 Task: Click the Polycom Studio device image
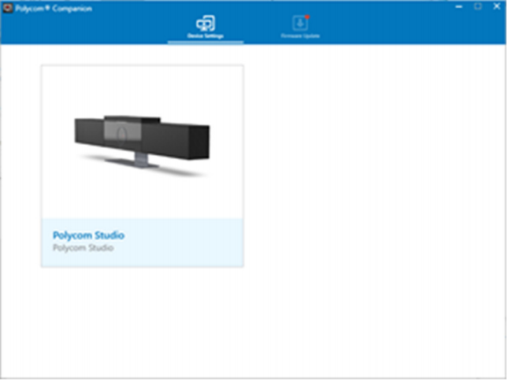[143, 145]
